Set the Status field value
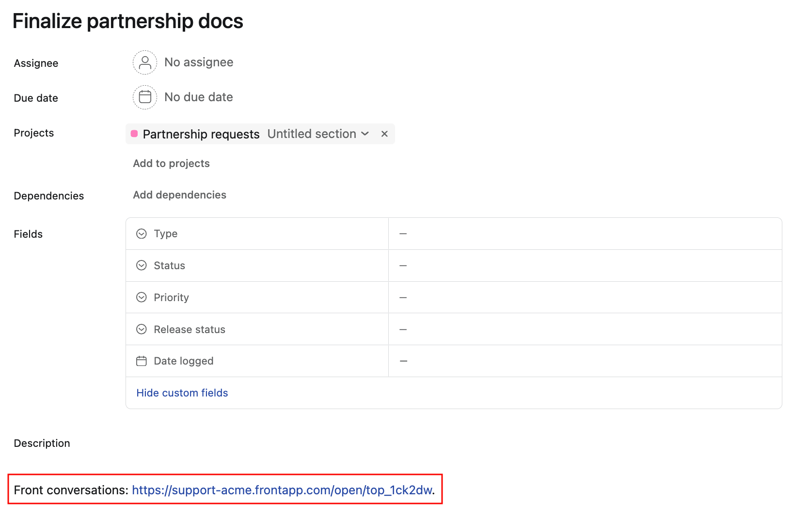The image size is (793, 518). [585, 265]
